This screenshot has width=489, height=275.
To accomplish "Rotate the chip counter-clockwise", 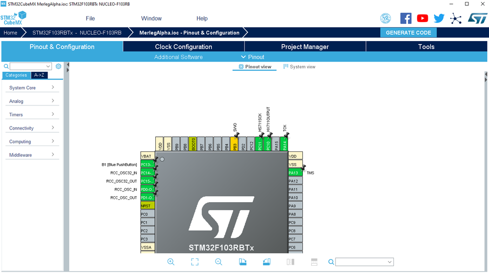I will click(x=267, y=262).
